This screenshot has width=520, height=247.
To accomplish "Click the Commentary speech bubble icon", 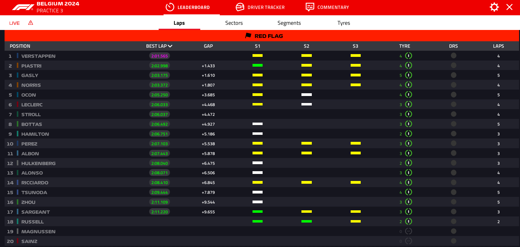I will pyautogui.click(x=310, y=7).
